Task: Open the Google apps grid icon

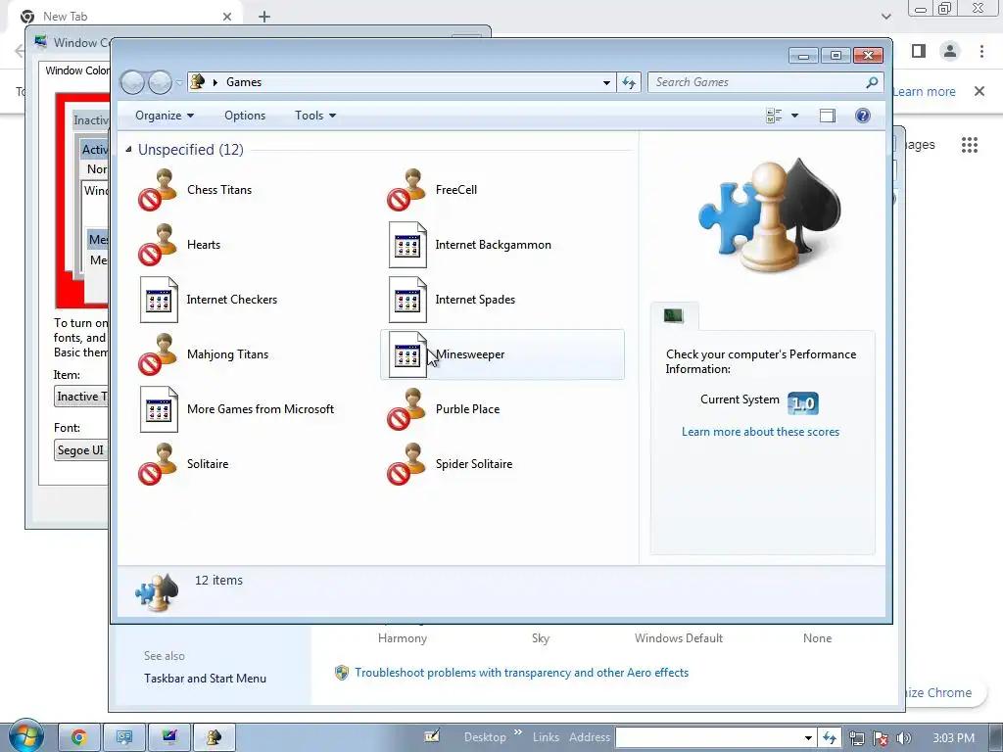Action: pos(969,145)
